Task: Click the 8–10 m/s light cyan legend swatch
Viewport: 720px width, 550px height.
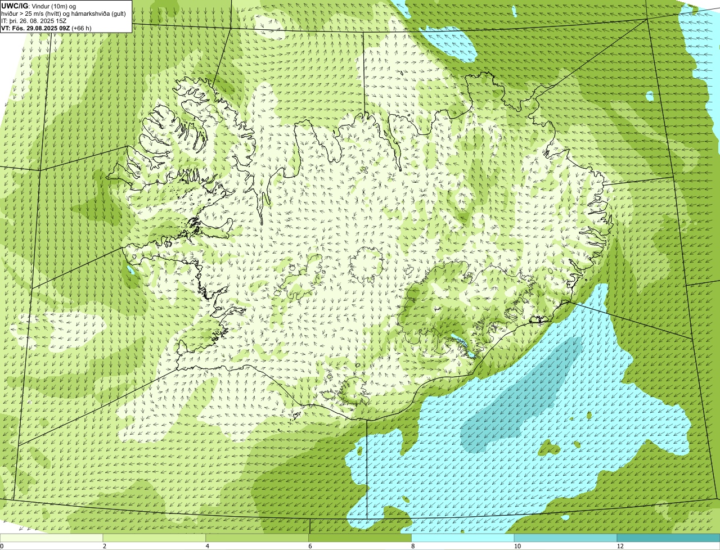Action: pos(463,538)
